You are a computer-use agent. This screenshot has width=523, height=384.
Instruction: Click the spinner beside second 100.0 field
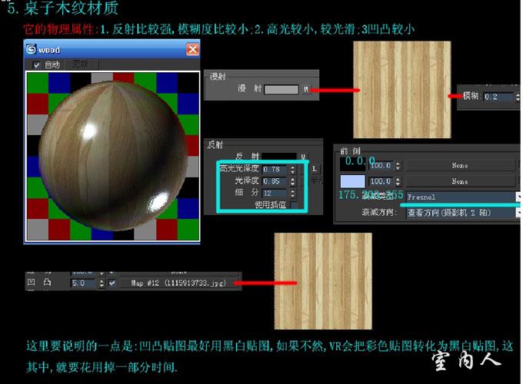point(398,181)
